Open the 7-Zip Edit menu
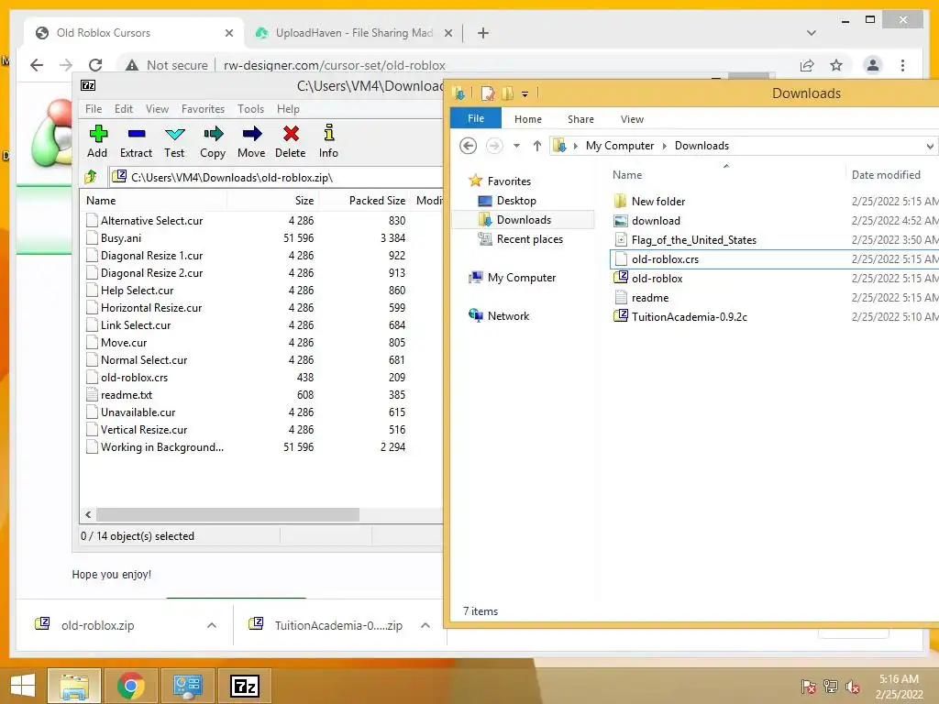This screenshot has width=939, height=704. [x=124, y=109]
